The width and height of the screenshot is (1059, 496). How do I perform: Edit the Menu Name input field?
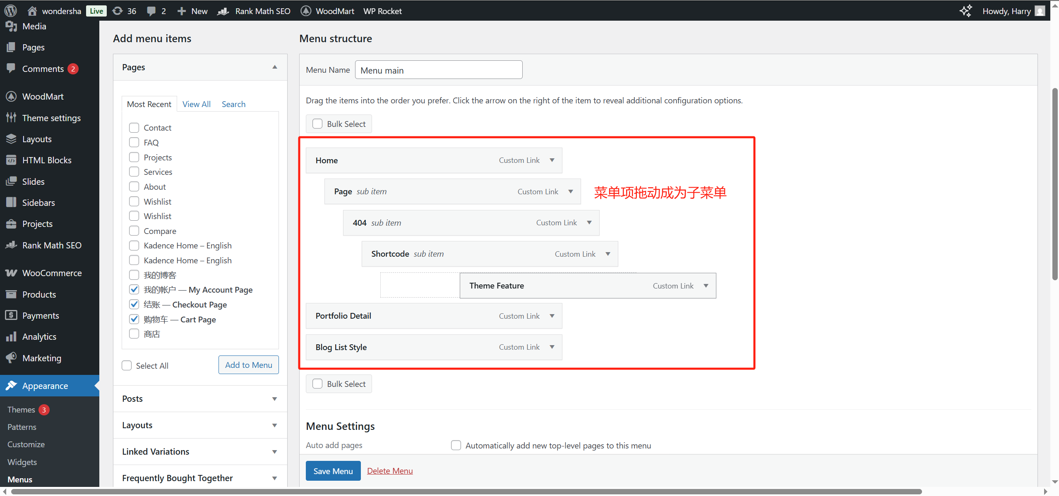coord(438,69)
